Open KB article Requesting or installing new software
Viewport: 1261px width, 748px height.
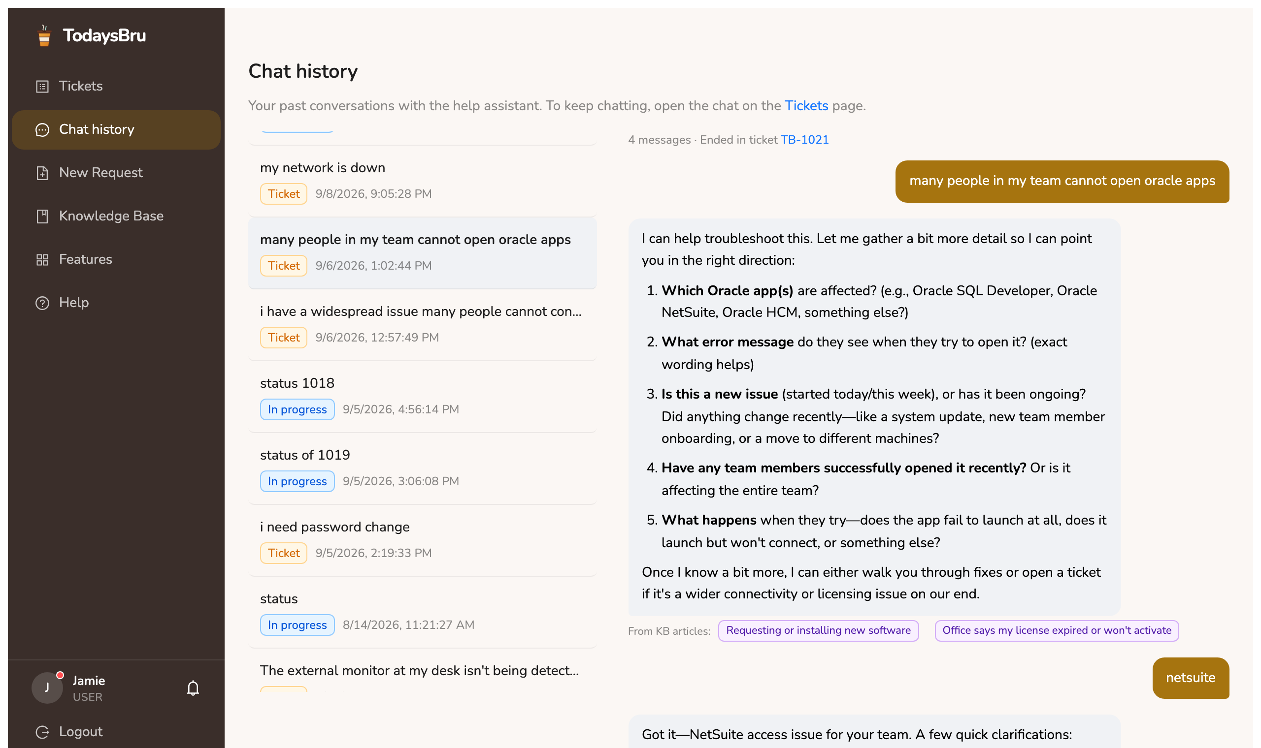(x=819, y=630)
